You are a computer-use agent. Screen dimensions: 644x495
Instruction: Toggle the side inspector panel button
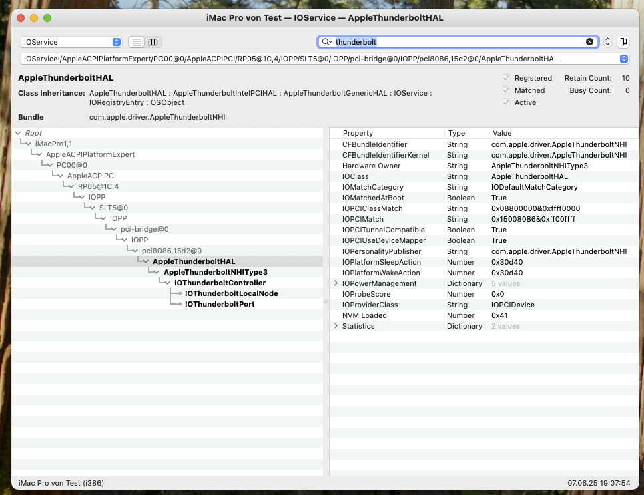point(623,42)
